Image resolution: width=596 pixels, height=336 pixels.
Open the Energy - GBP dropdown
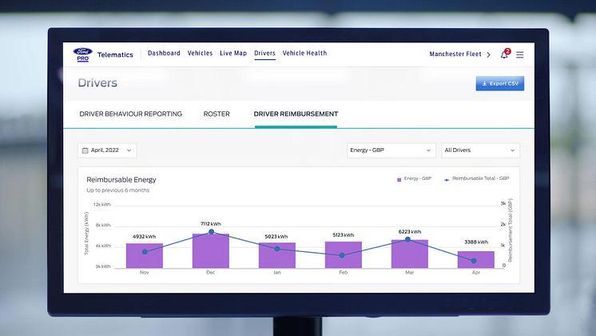click(x=391, y=150)
